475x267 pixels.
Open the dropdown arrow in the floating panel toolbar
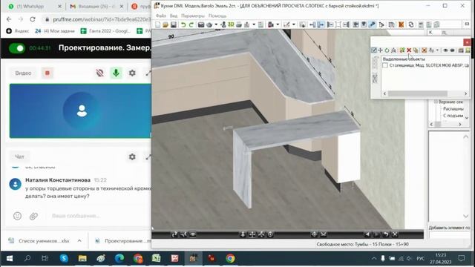437,50
